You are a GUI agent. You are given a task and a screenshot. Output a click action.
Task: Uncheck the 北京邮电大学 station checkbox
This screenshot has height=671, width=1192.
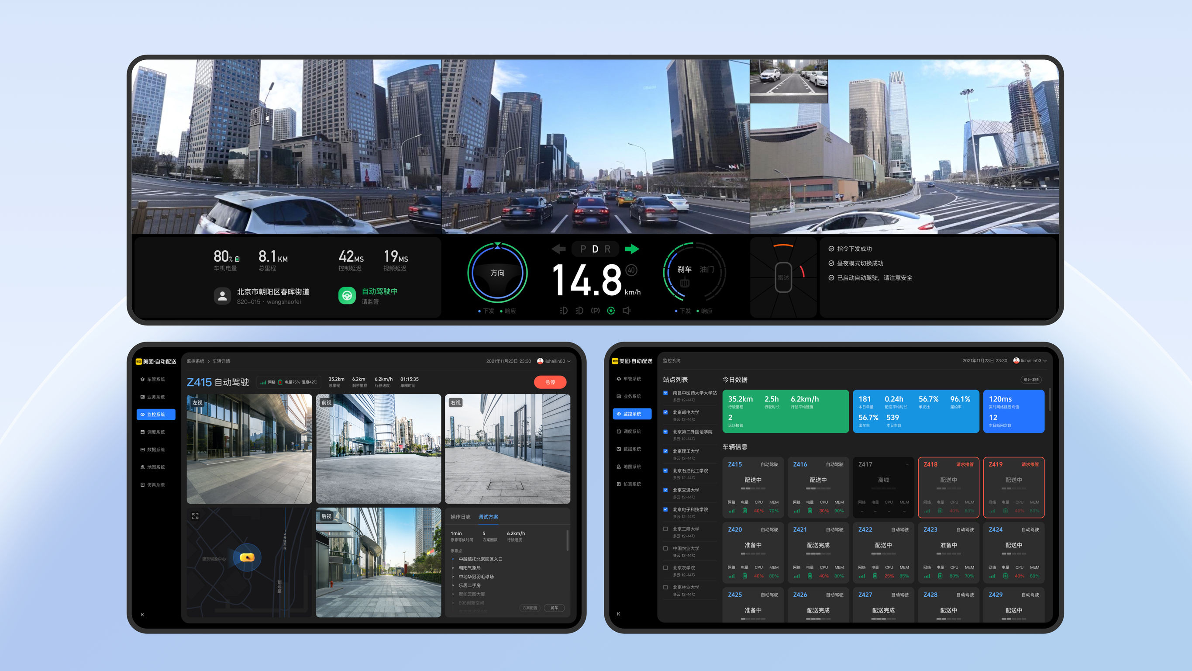665,412
